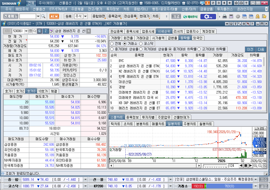Screen dimensions: 270x190
Task: Click the crossed-out pin icon
Action: (248, 24)
